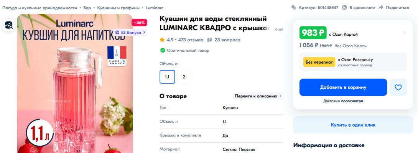Click the compare icon beside В сравнение
Image resolution: width=418 pixels, height=153 pixels.
coord(345,8)
